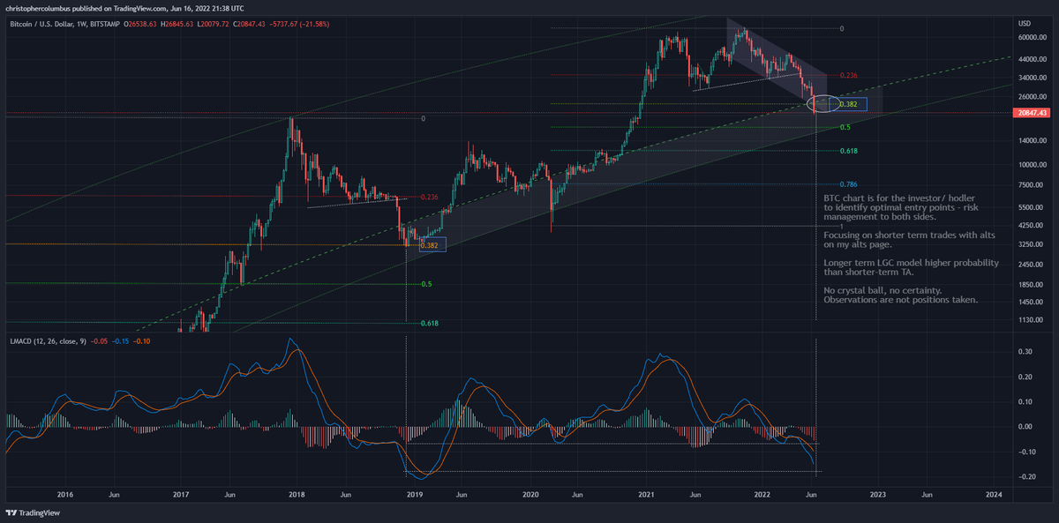Screen dimensions: 1059x523
Task: Click the 2023 label on the time axis
Action: click(877, 495)
